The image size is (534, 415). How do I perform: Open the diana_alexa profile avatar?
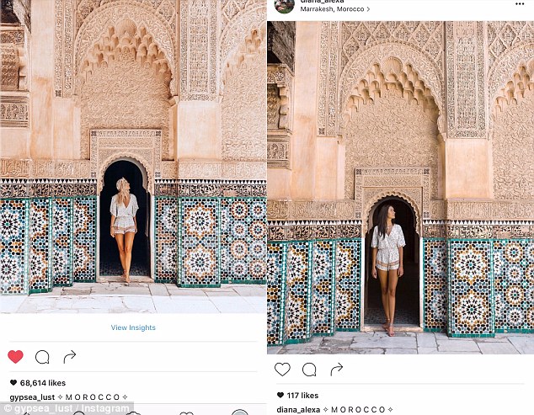click(284, 5)
